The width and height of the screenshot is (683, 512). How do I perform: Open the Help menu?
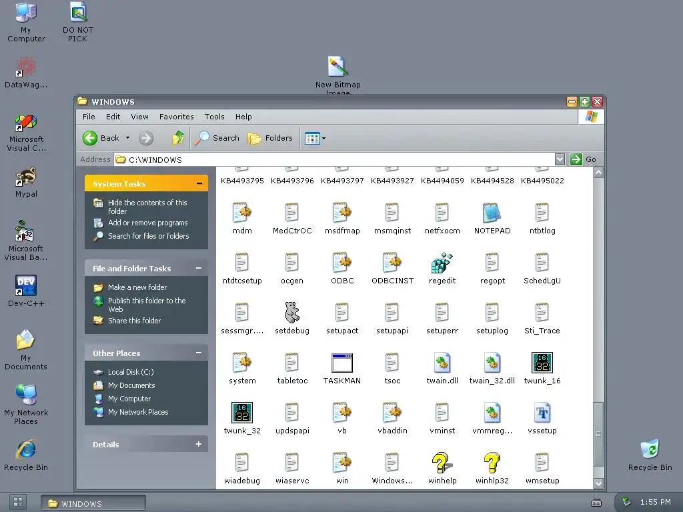point(243,117)
